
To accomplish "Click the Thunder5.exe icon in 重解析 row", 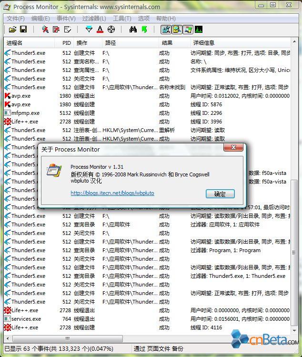I will (x=8, y=130).
